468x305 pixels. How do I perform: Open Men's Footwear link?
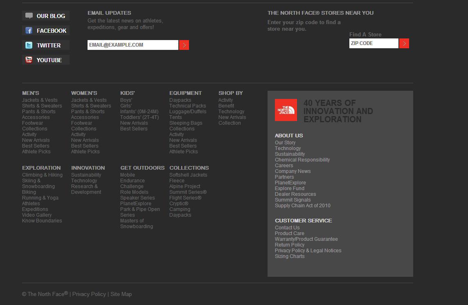pos(33,123)
